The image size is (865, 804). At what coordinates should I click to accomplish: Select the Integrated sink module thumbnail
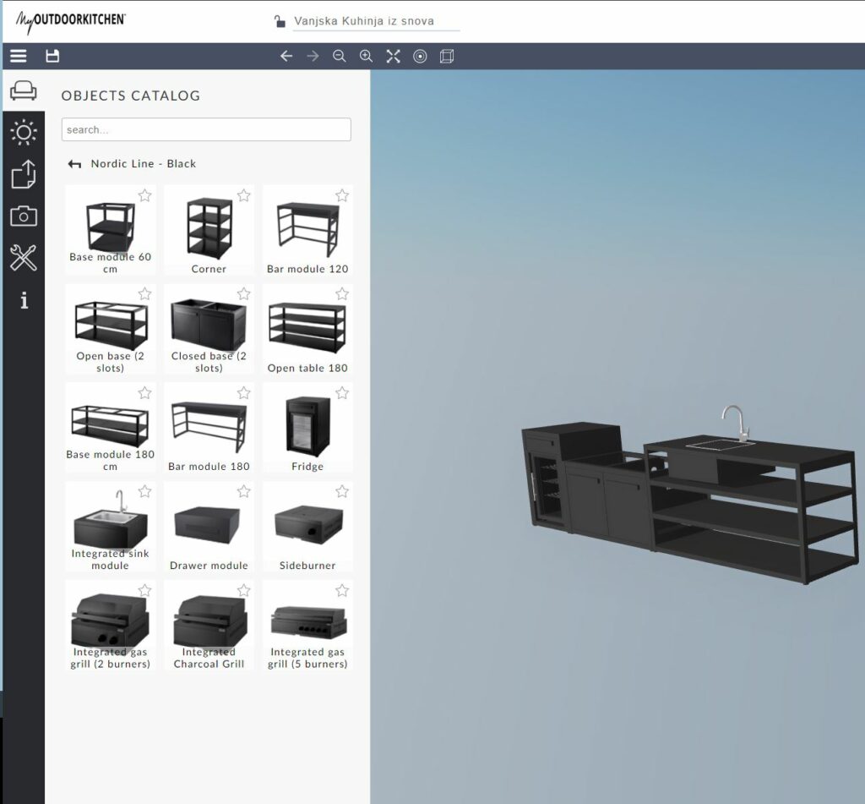[x=110, y=522]
